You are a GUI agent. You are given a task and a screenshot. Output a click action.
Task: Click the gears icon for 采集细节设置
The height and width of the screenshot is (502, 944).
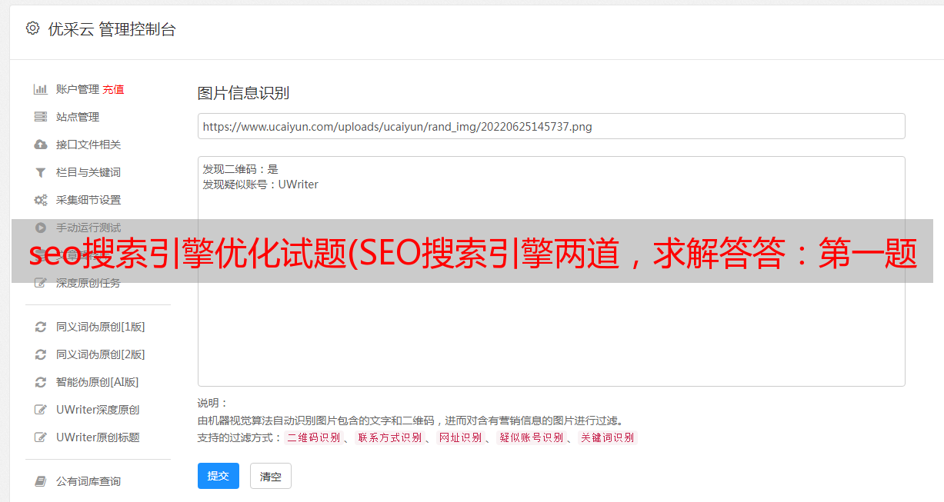coord(41,200)
